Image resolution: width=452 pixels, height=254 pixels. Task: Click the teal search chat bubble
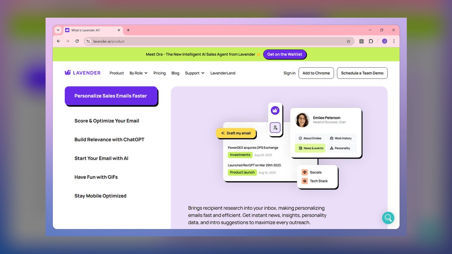pyautogui.click(x=388, y=217)
